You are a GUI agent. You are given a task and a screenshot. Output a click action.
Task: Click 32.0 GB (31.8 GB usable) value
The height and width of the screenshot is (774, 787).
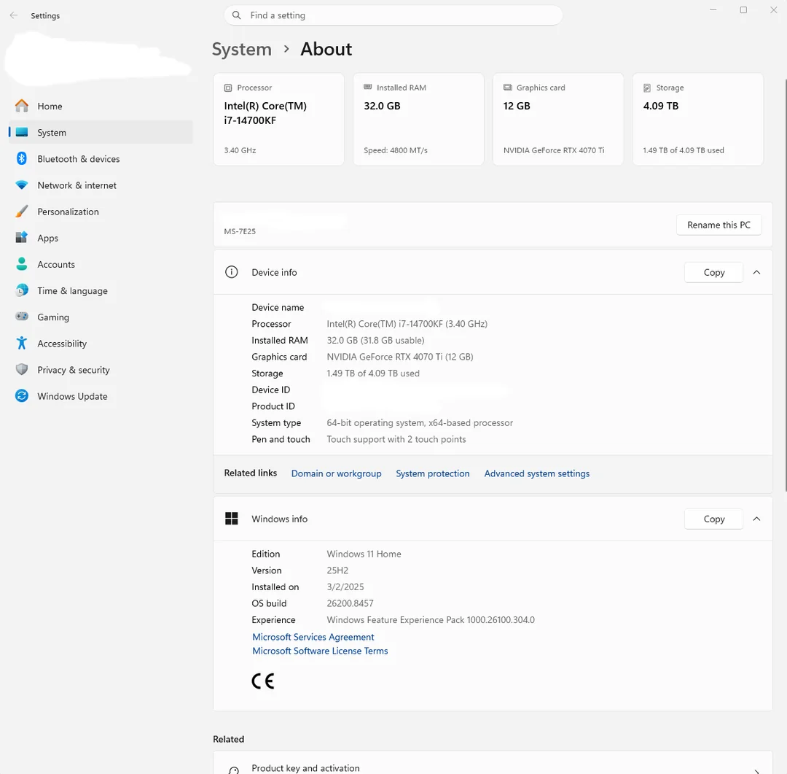pyautogui.click(x=375, y=340)
